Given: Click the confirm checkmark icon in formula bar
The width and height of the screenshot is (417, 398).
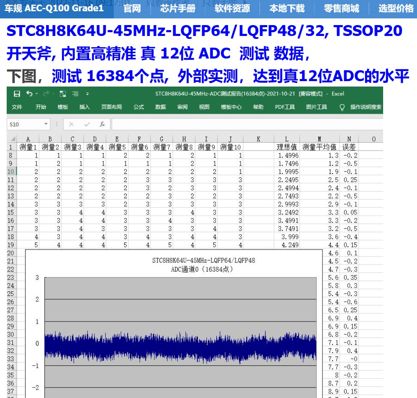Looking at the screenshot, I should click(x=87, y=124).
